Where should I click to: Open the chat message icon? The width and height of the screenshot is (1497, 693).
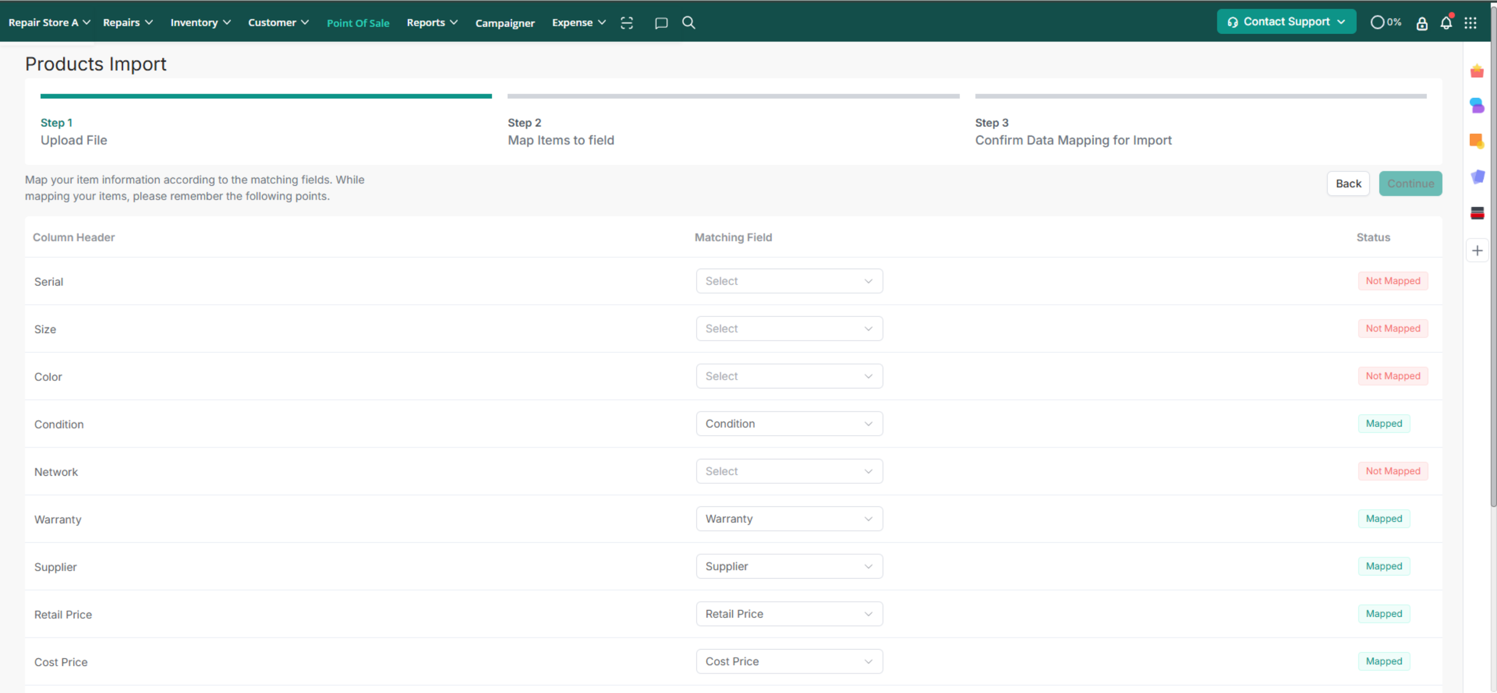[x=661, y=23]
